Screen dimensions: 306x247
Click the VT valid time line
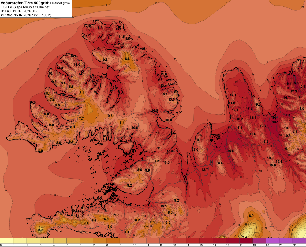click(x=26, y=15)
